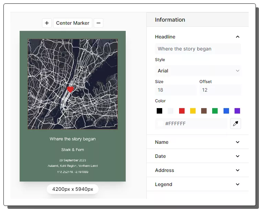Click the eyedropper color picker icon
Screen dimensions: 259x209
[x=235, y=124]
